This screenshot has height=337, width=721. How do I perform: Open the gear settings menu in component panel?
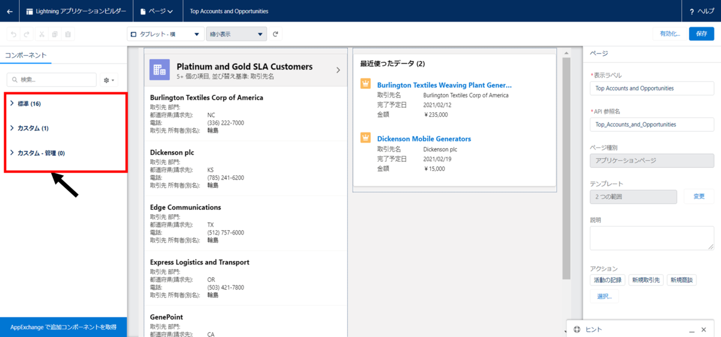(109, 80)
